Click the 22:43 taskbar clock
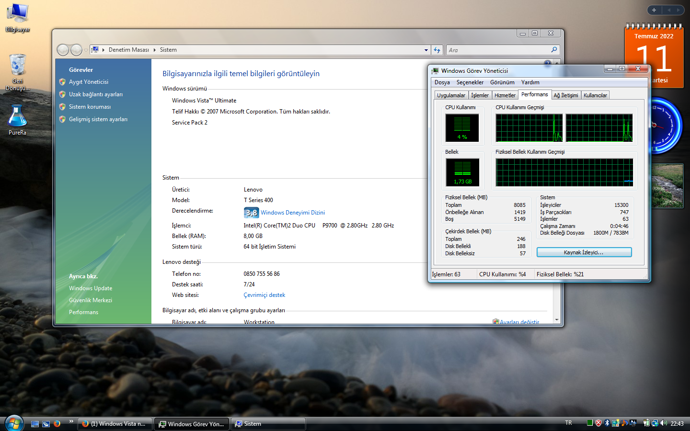690x431 pixels. (677, 423)
